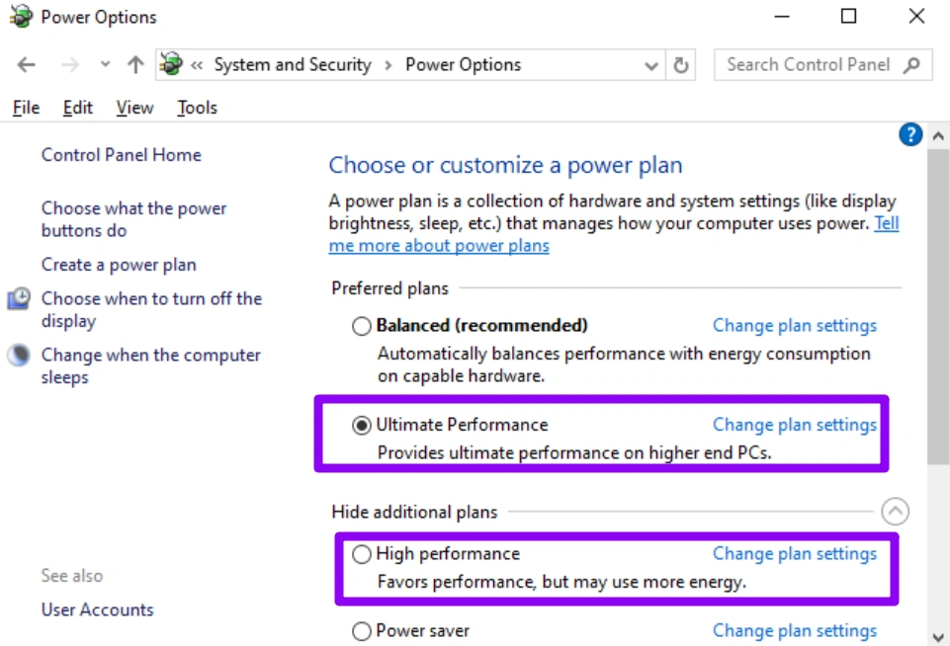
Task: Open the File menu
Action: tap(26, 108)
